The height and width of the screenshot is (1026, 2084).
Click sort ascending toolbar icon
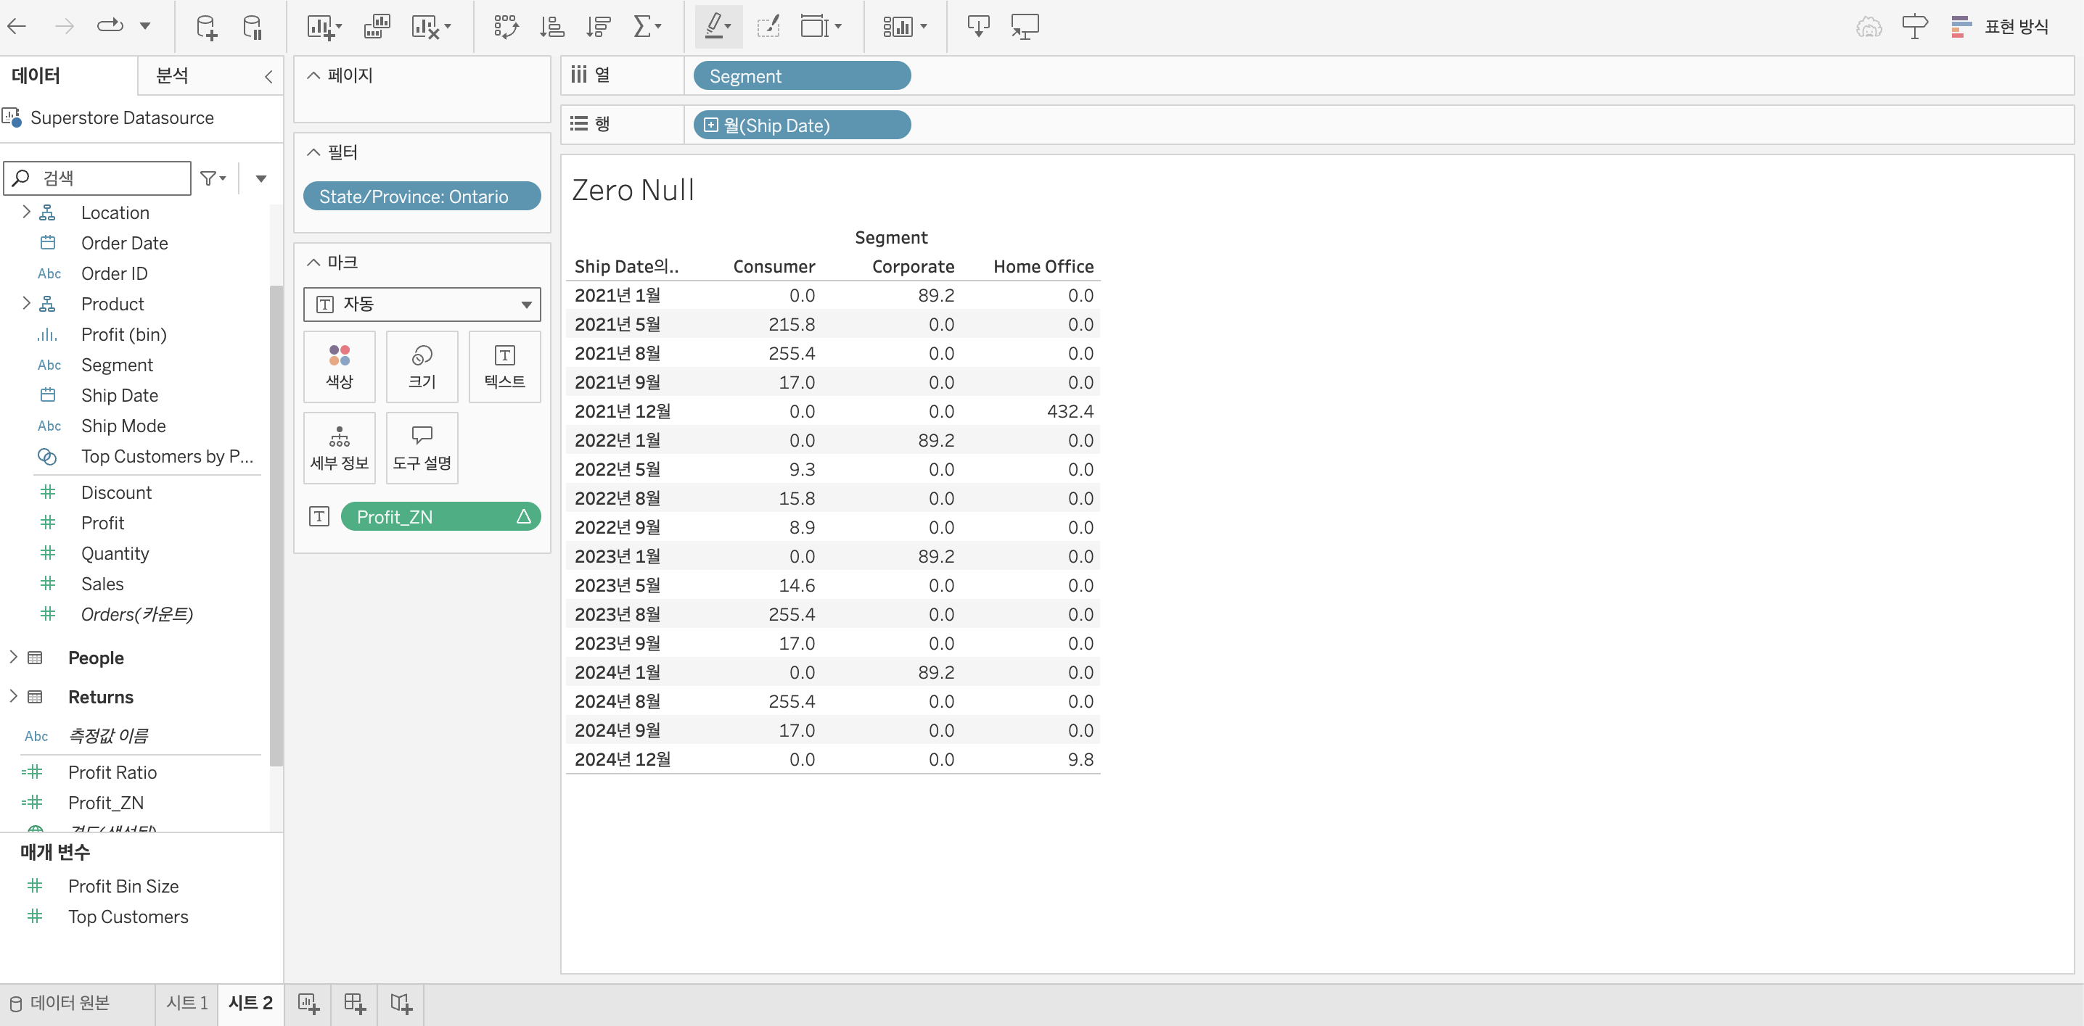(551, 27)
